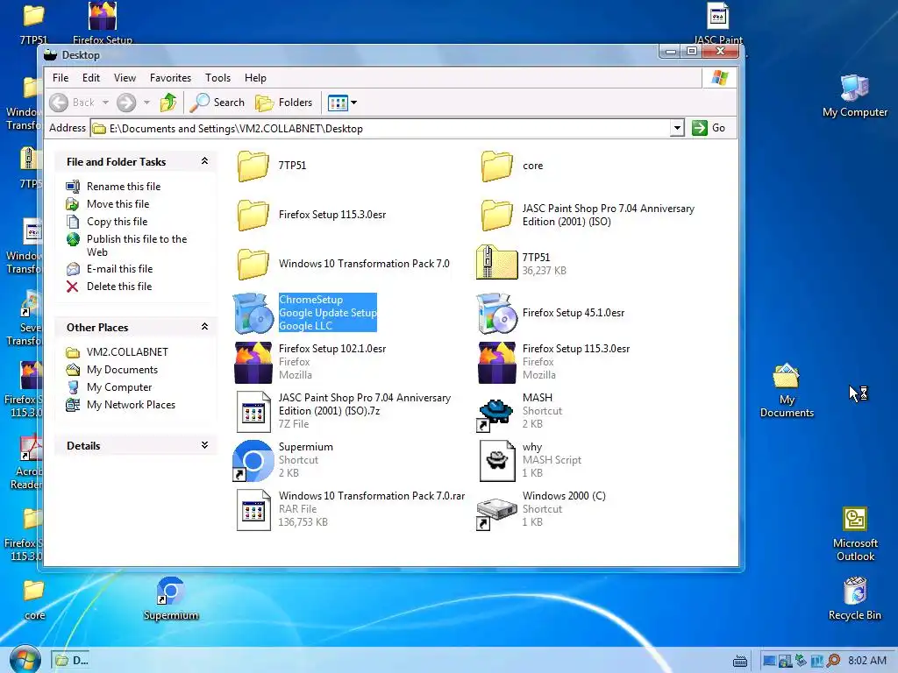898x673 pixels.
Task: Click the Desktop window taskbar button
Action: (72, 661)
